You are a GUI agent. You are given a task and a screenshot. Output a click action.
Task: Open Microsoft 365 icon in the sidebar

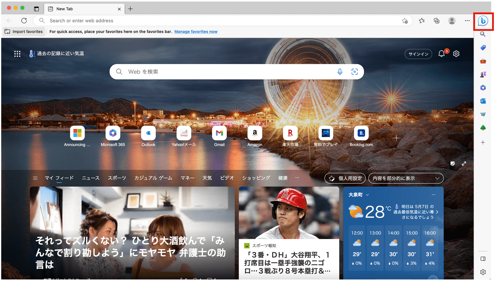[x=483, y=88]
